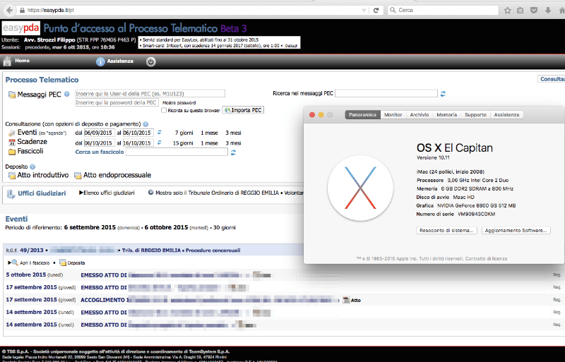Open the Atto document icon in events list

346,300
